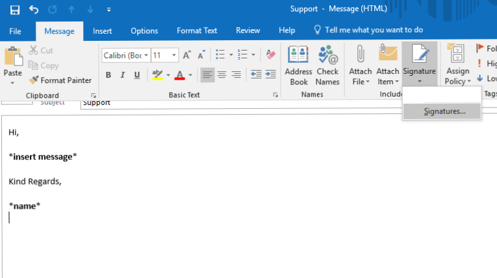This screenshot has height=278, width=497.
Task: Choose Signatures... from the Signature menu
Action: click(x=444, y=111)
